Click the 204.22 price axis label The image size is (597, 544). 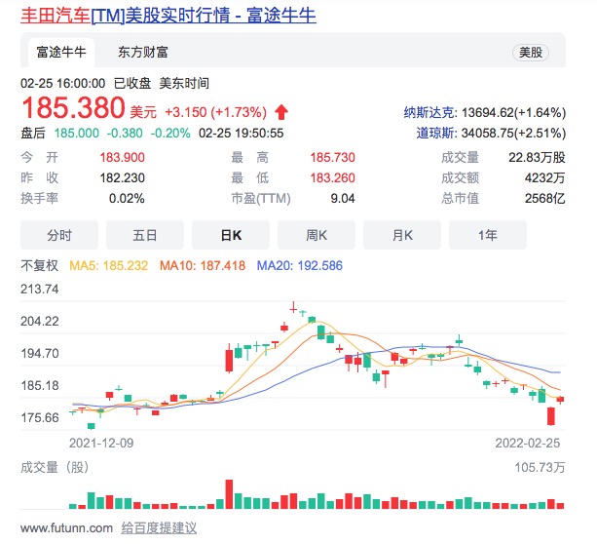[x=40, y=322]
